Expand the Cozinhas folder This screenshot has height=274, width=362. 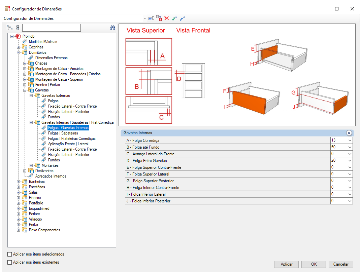tap(18, 47)
